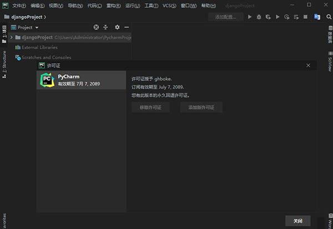Image resolution: width=333 pixels, height=229 pixels.
Task: Toggle the Structure tool window tab
Action: tap(4, 64)
